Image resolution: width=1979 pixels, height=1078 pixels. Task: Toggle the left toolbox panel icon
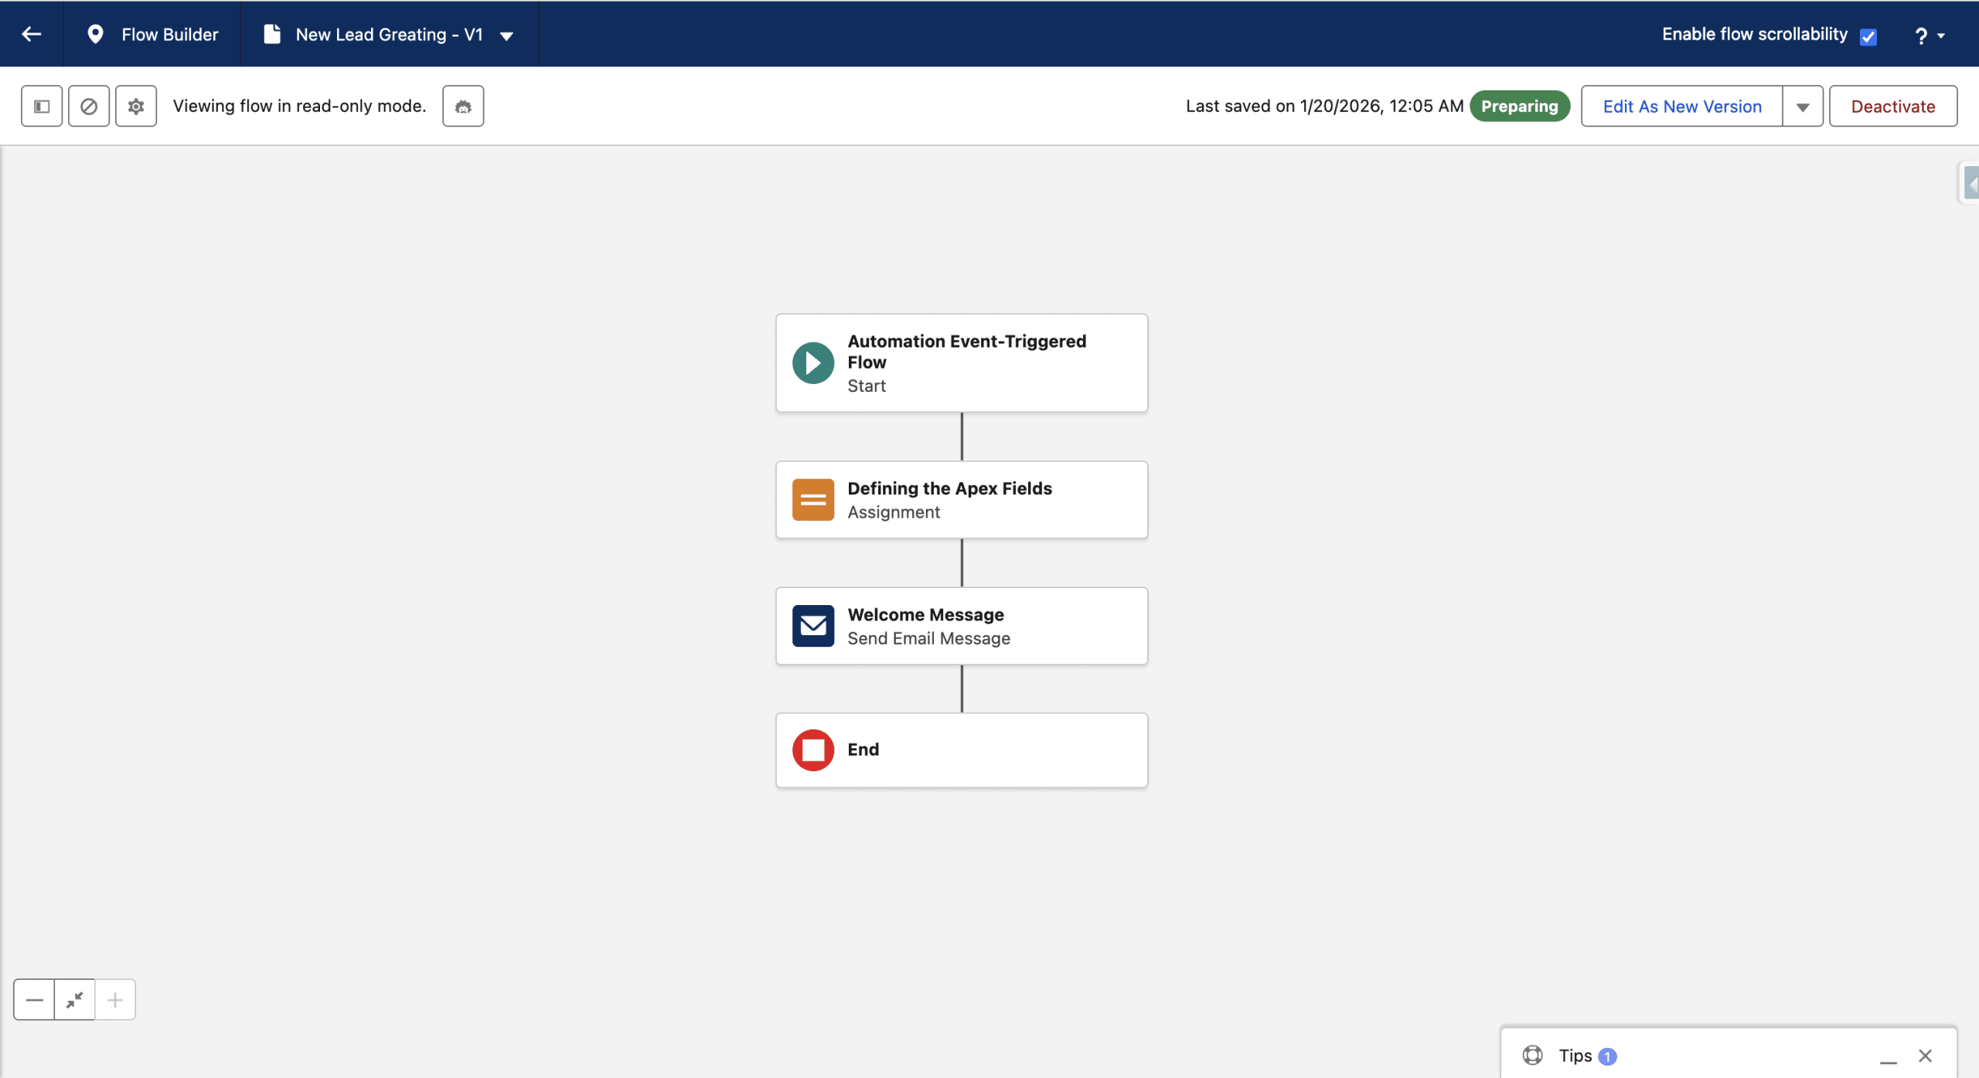pyautogui.click(x=42, y=106)
